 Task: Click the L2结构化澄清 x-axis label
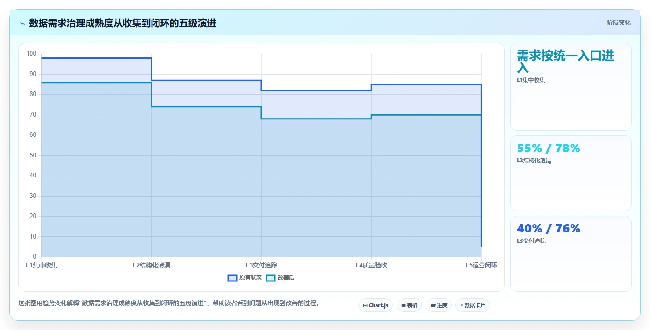pos(152,265)
